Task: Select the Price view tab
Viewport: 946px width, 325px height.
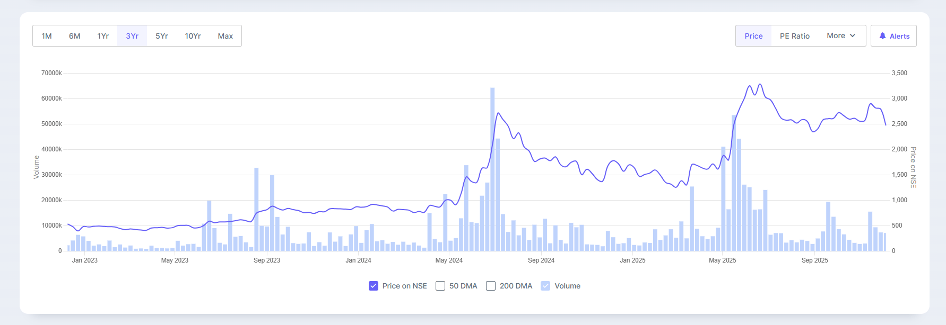Action: click(x=753, y=36)
